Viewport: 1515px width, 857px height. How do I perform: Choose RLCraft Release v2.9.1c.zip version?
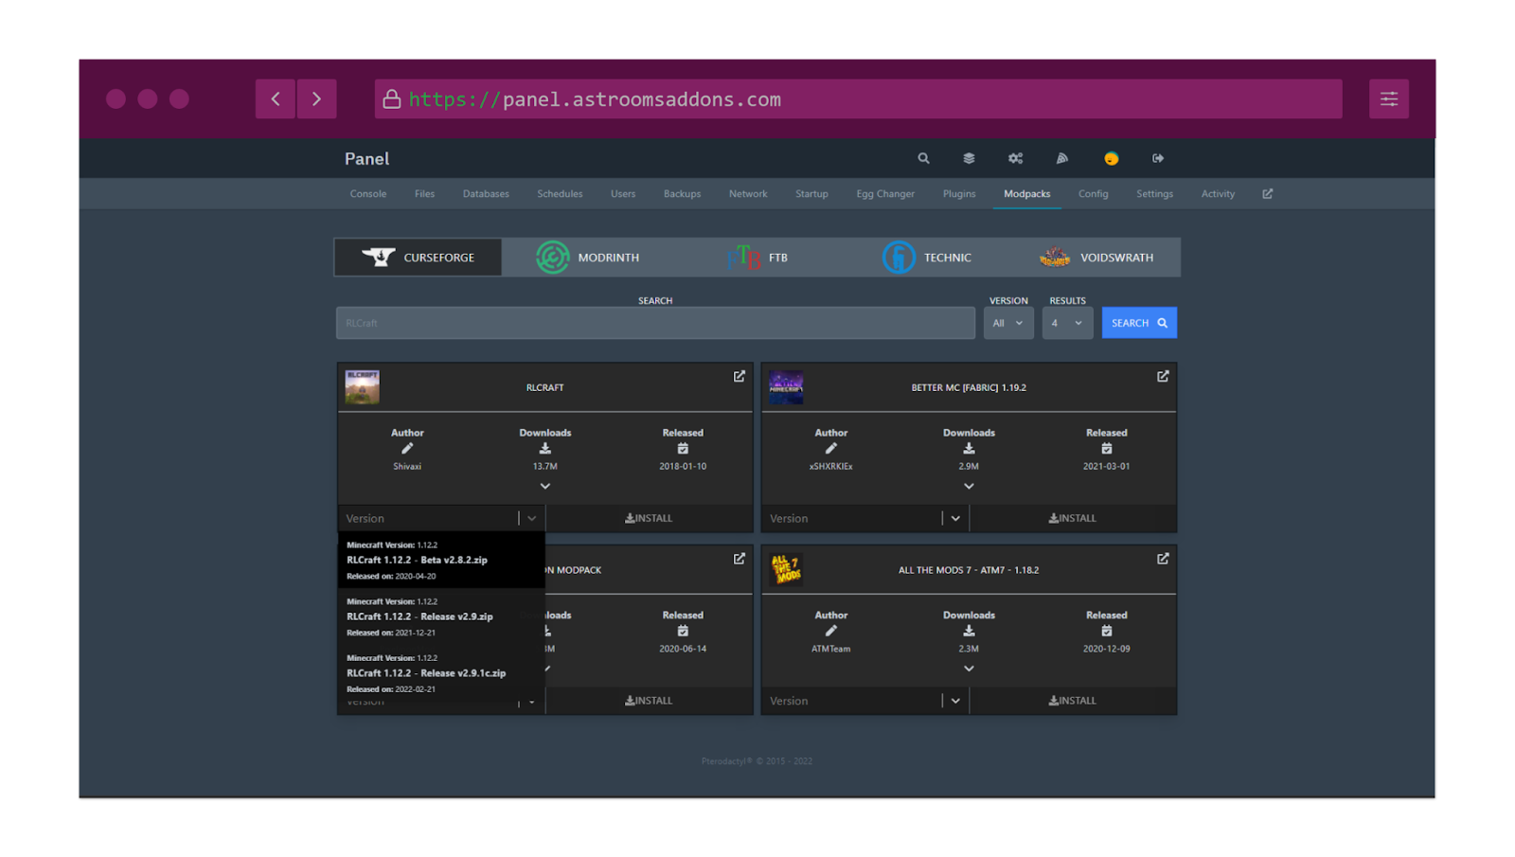(x=441, y=673)
